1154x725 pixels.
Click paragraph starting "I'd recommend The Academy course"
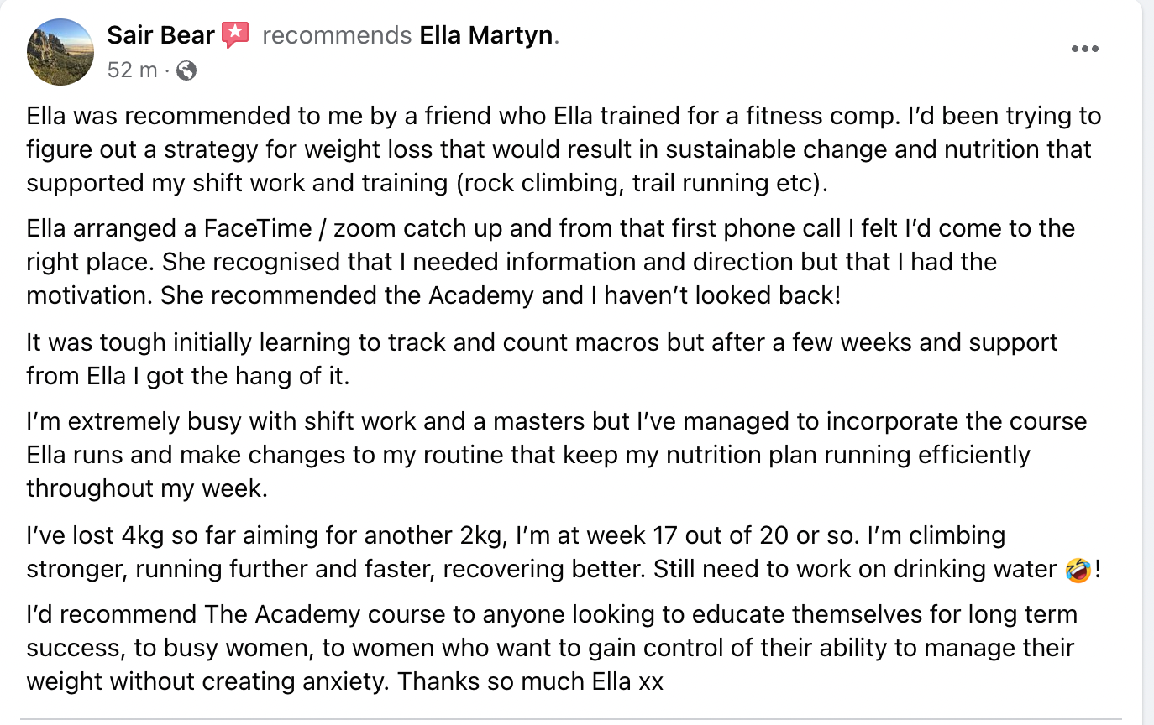(x=552, y=648)
